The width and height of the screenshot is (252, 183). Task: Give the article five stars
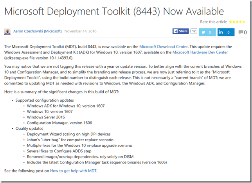click(245, 22)
